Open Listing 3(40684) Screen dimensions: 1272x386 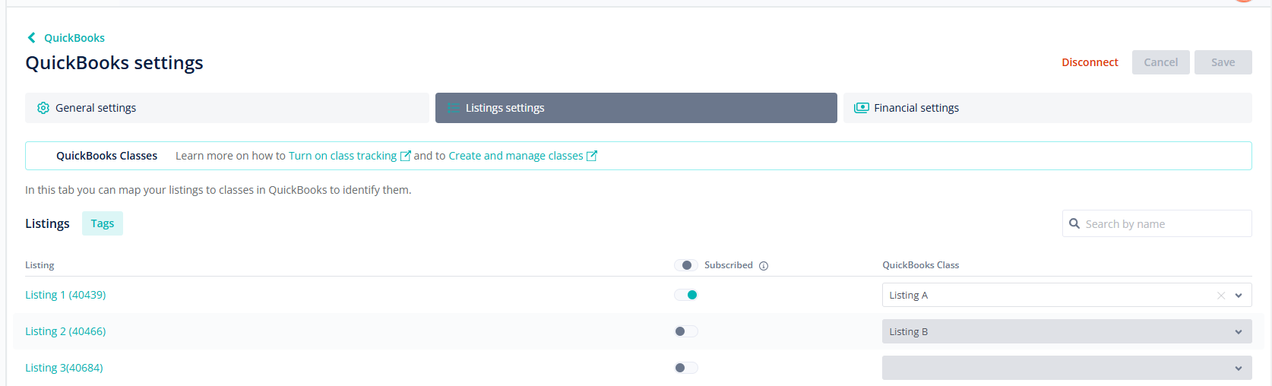64,368
